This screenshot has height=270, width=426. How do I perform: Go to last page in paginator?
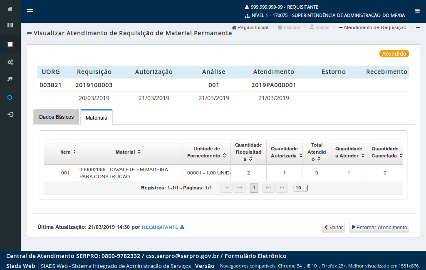click(x=282, y=188)
